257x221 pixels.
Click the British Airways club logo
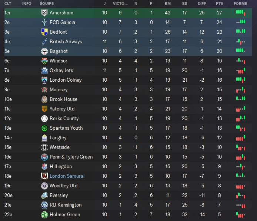pyautogui.click(x=44, y=41)
